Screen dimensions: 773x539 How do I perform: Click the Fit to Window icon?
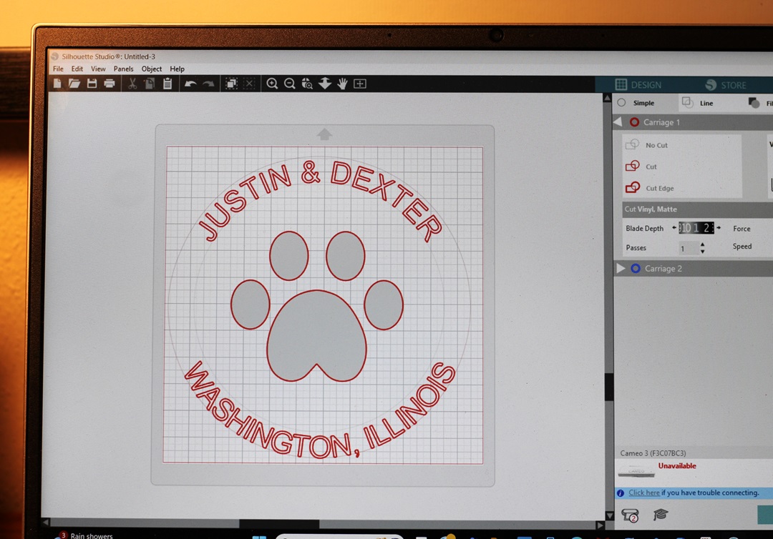360,84
